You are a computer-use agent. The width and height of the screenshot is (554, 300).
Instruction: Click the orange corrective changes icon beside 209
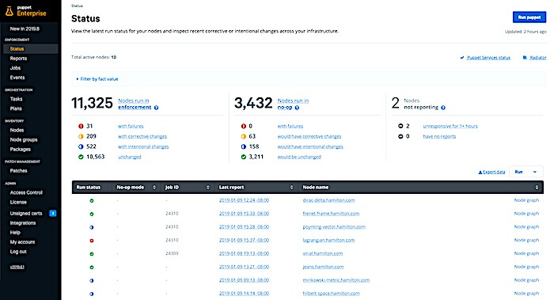tap(81, 136)
